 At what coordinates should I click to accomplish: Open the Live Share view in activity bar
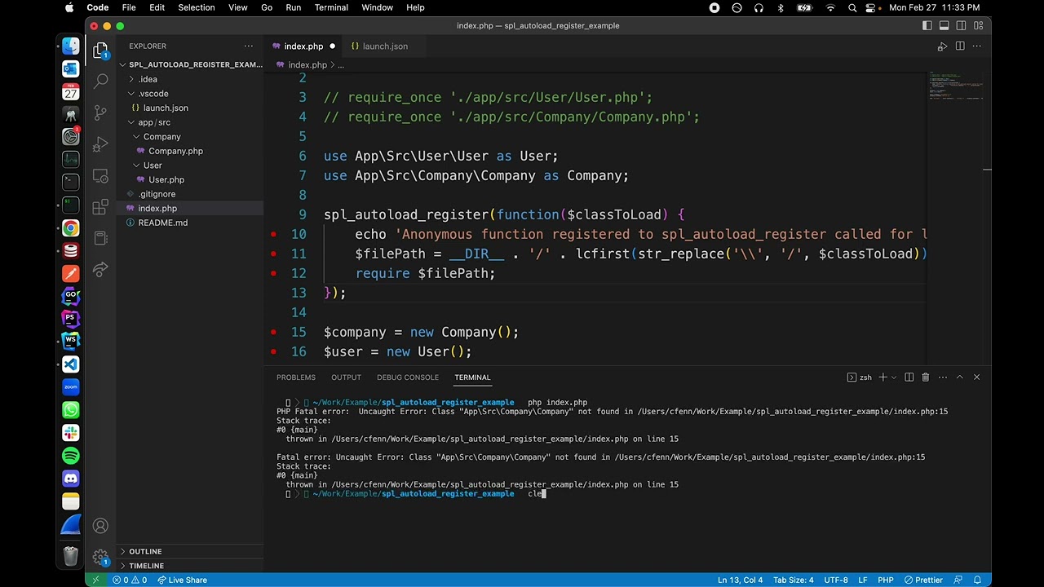(x=100, y=270)
